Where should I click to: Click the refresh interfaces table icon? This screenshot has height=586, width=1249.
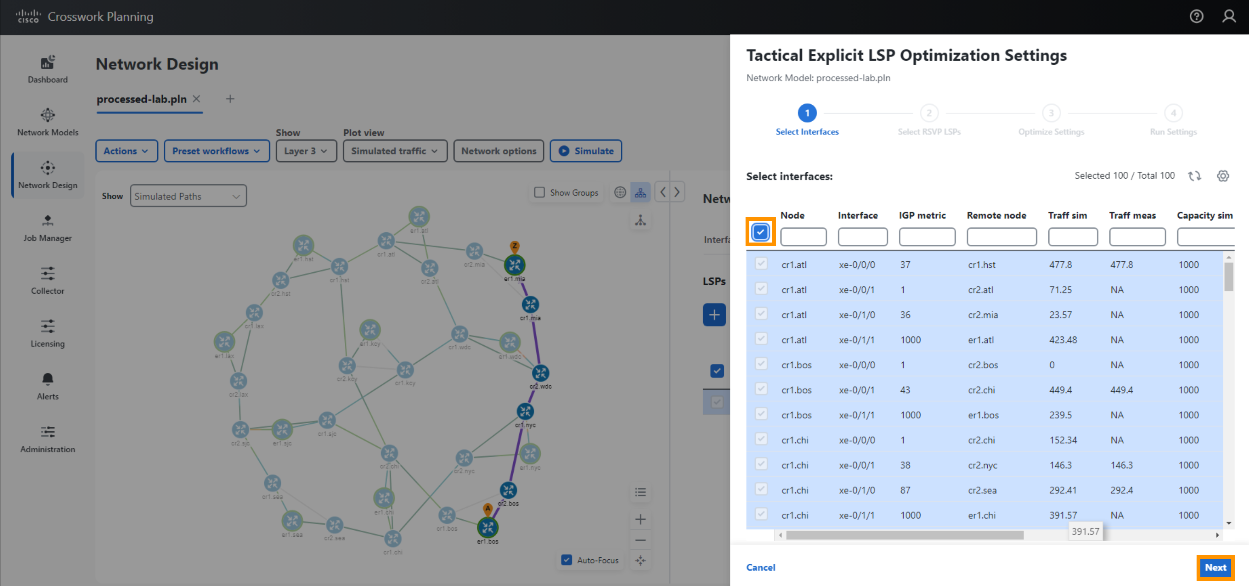(1194, 176)
